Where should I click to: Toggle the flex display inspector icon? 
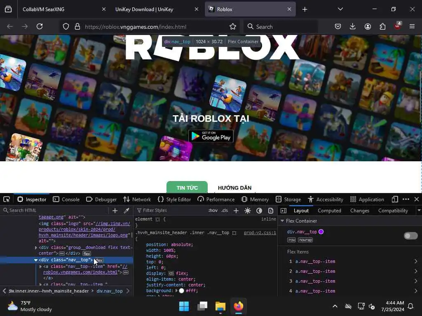tap(171, 274)
